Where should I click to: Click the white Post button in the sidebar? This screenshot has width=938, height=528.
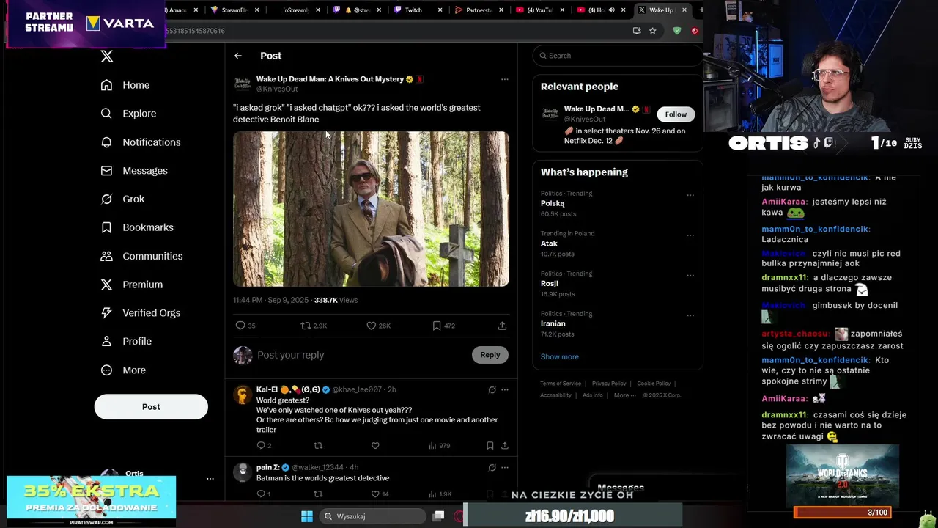click(x=151, y=407)
